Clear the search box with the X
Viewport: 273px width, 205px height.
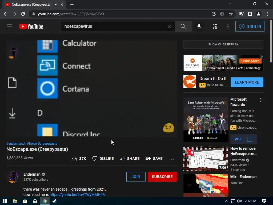(x=170, y=26)
